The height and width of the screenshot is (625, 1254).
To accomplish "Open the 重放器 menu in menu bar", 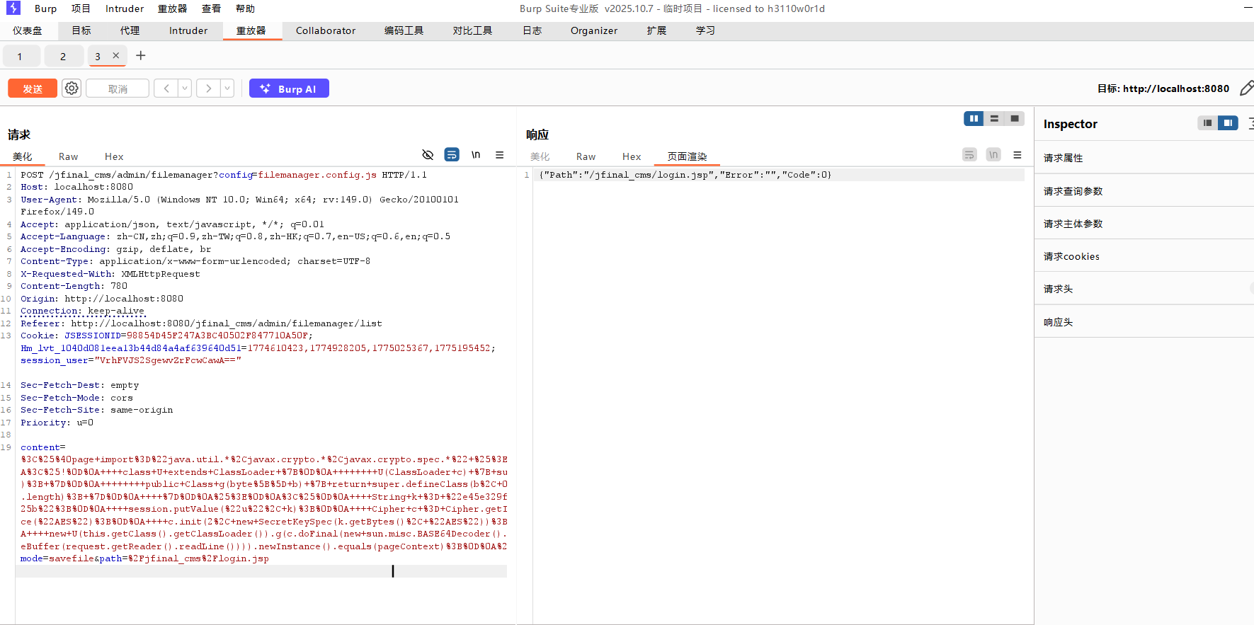I will point(172,8).
